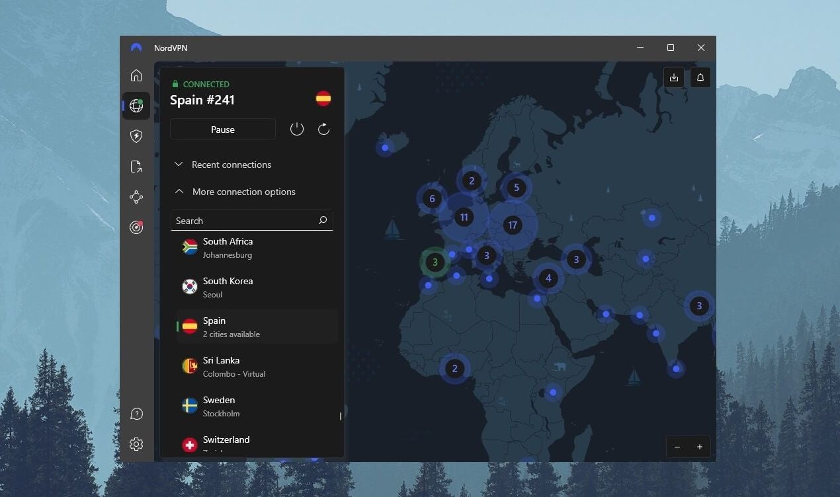Click the green cluster 3 over Spain

click(x=435, y=262)
